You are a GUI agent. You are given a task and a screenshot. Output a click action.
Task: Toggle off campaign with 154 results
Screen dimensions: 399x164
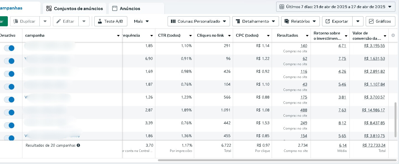click(x=9, y=138)
